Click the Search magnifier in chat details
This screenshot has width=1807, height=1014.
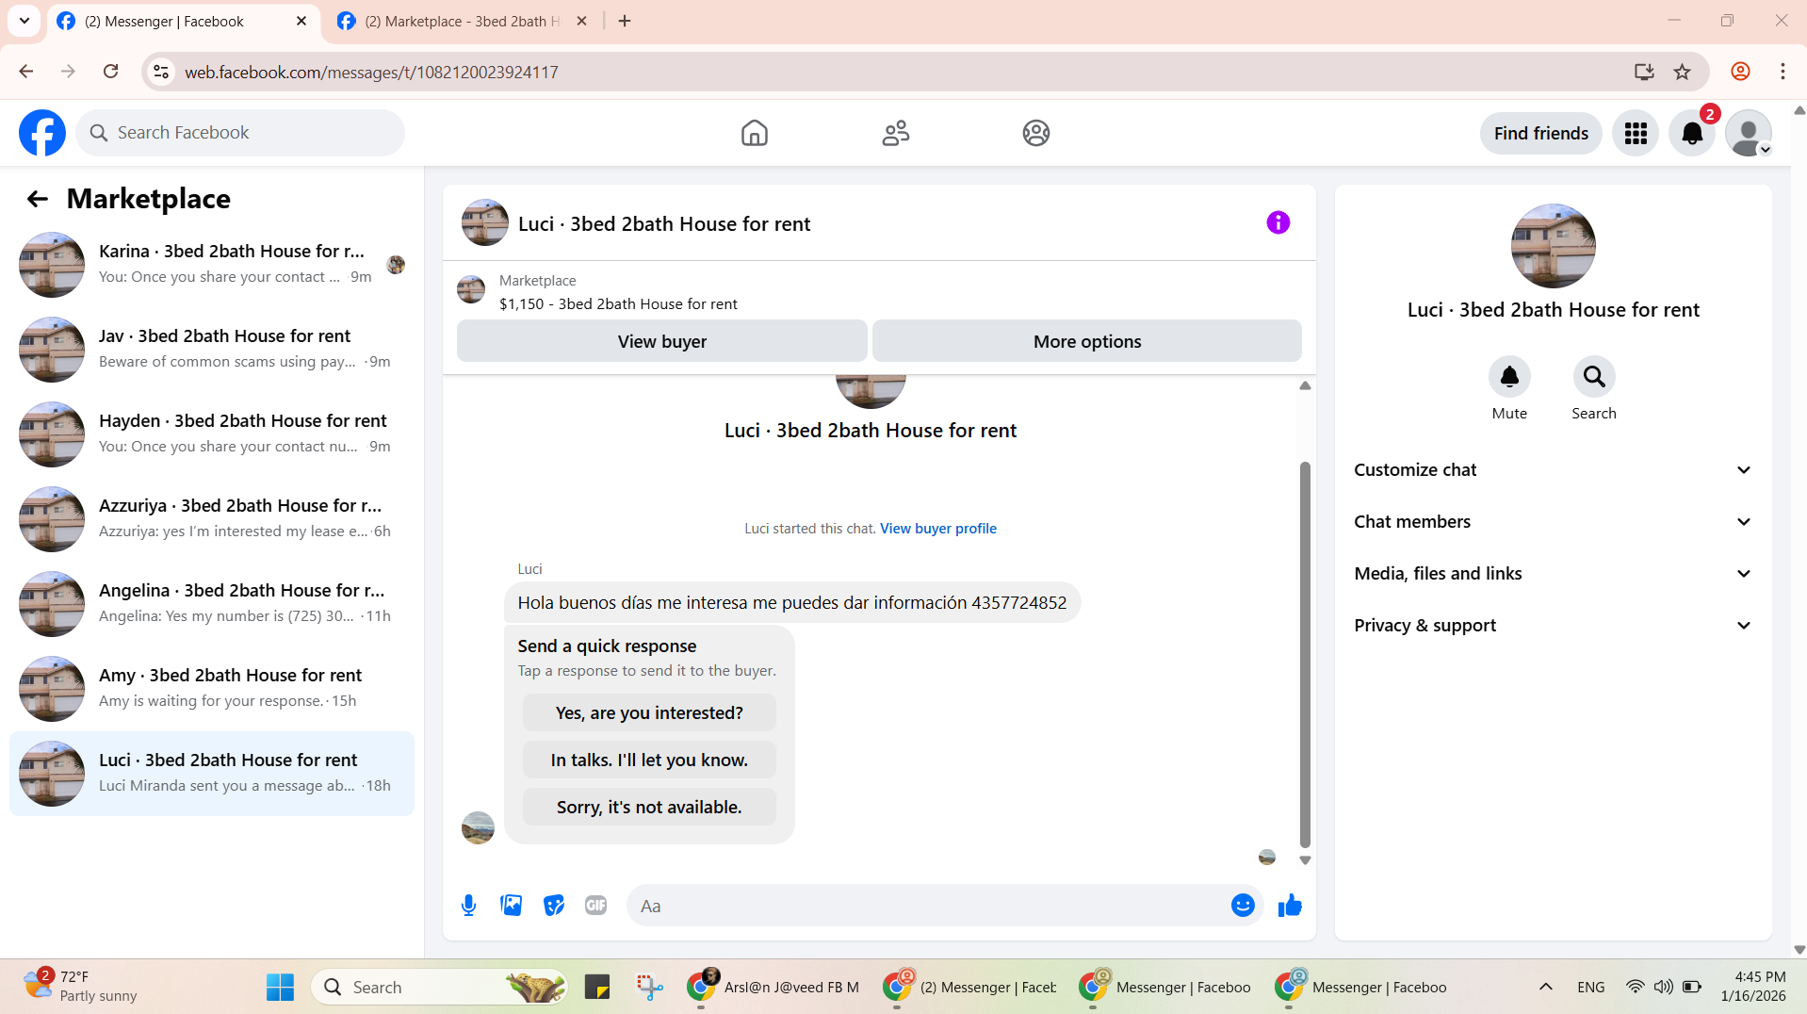click(x=1594, y=377)
